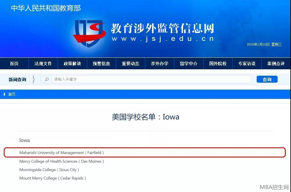Select 留学中介 in the navigation bar
Image resolution: width=291 pixels, height=192 pixels.
(189, 64)
